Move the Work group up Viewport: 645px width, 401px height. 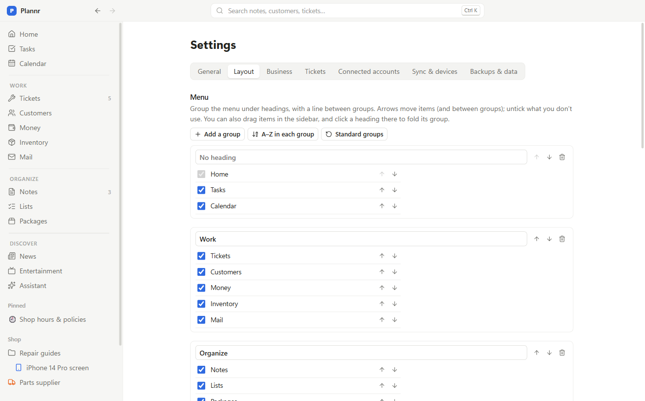537,239
